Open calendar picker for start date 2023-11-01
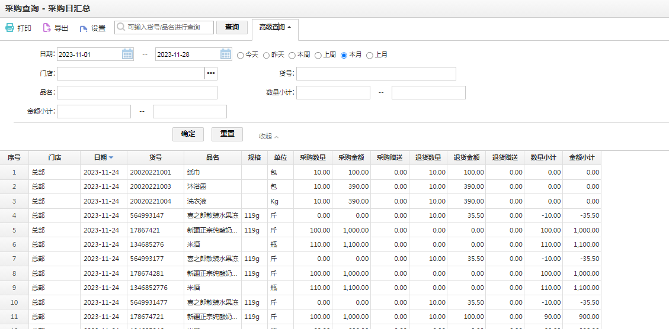The width and height of the screenshot is (669, 329). [x=127, y=54]
